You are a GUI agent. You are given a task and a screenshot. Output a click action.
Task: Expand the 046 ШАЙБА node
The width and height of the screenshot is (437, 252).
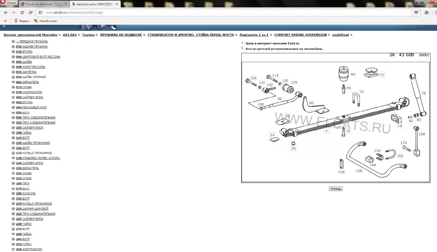[13, 62]
